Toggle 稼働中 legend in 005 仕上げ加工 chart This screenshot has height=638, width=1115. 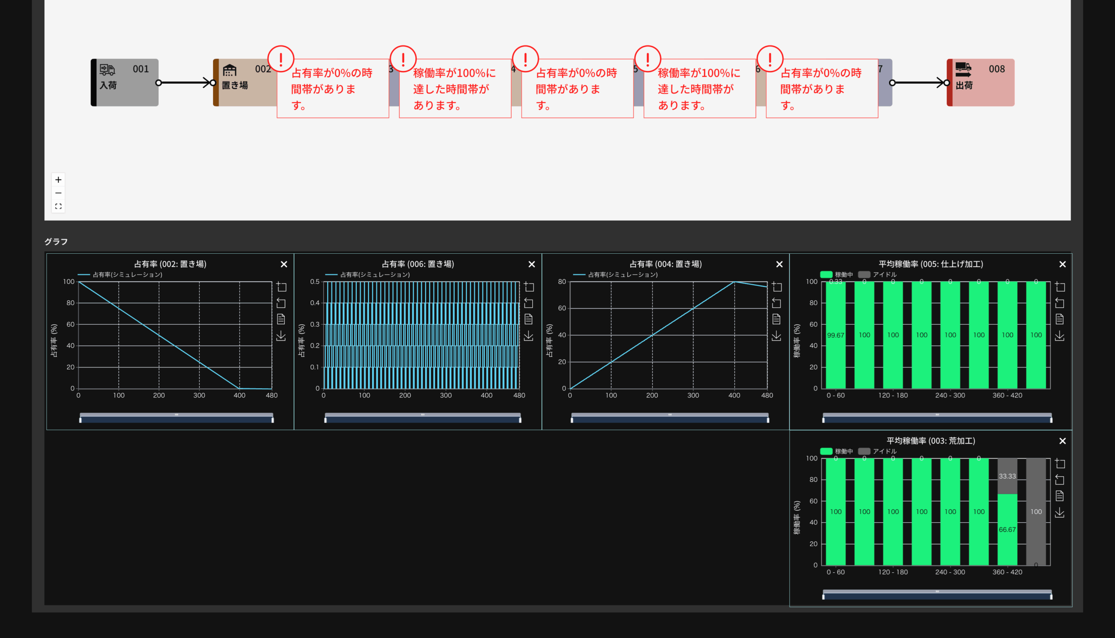(836, 275)
